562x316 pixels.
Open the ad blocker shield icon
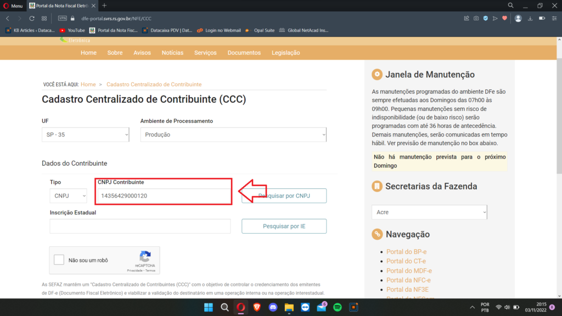coord(485,18)
